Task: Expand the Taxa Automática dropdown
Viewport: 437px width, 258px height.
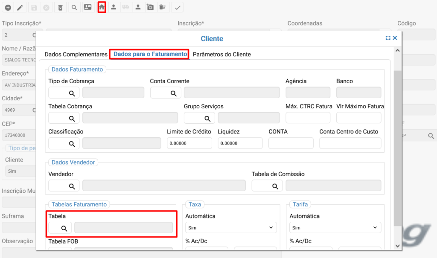Action: pos(231,228)
